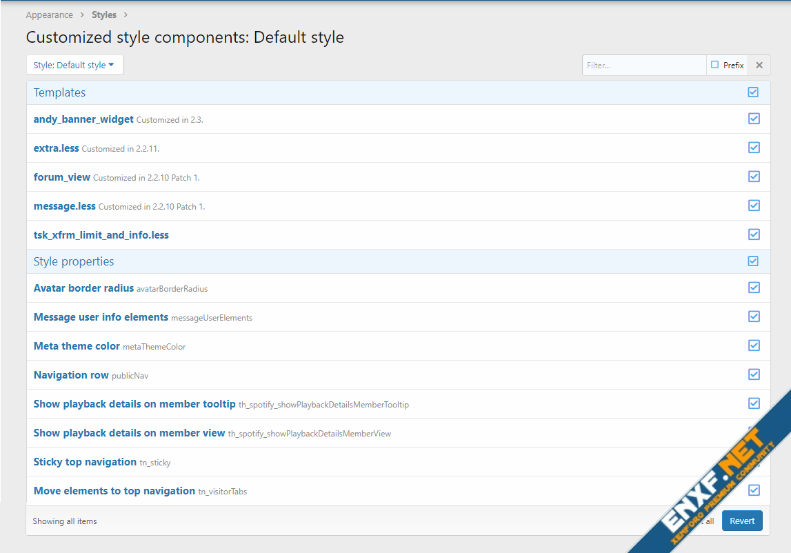Go to Appearance in the breadcrumb
The height and width of the screenshot is (553, 791).
[49, 15]
